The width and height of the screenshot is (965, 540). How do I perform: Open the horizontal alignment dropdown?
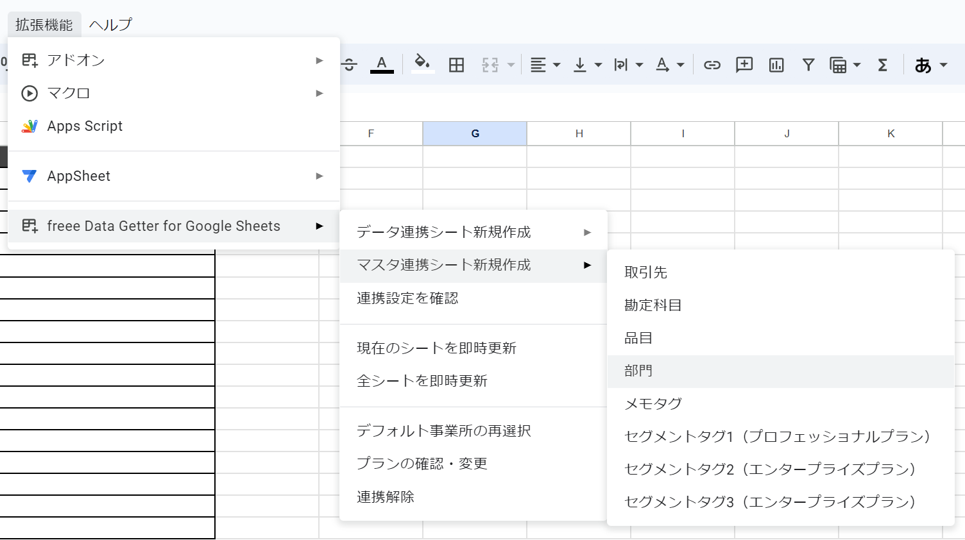556,64
